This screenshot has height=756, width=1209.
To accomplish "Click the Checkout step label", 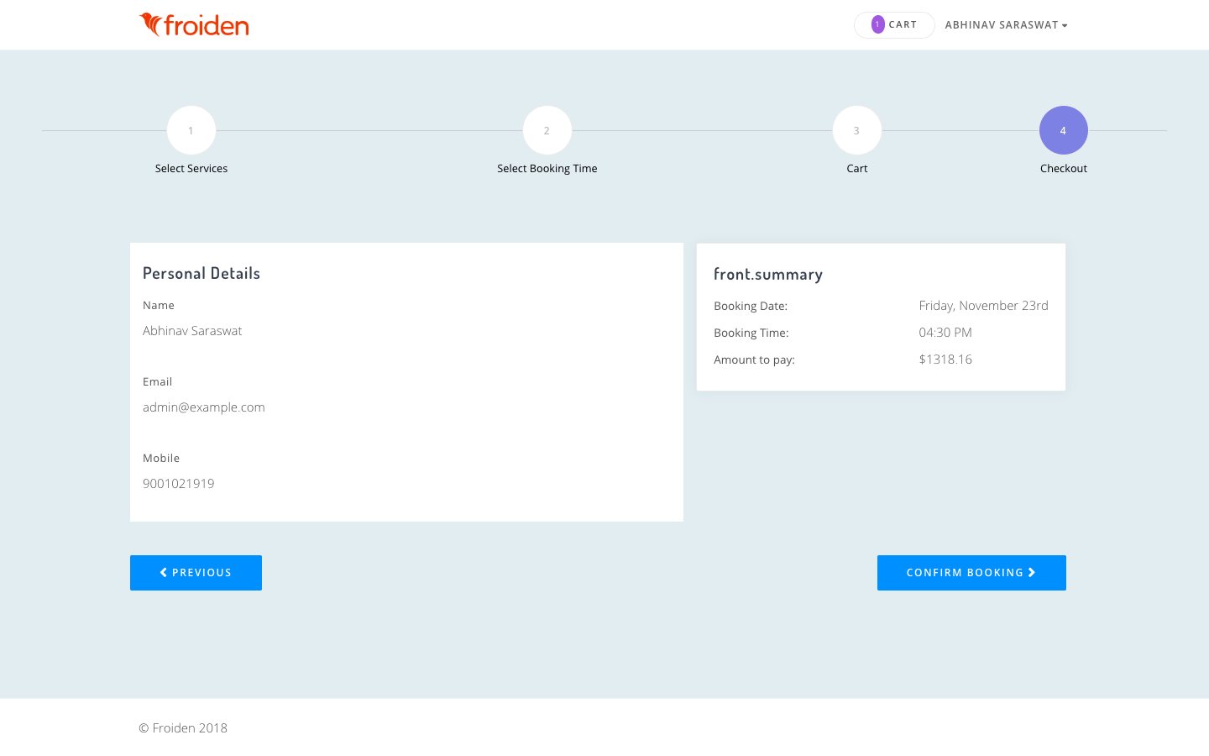I will [1063, 169].
